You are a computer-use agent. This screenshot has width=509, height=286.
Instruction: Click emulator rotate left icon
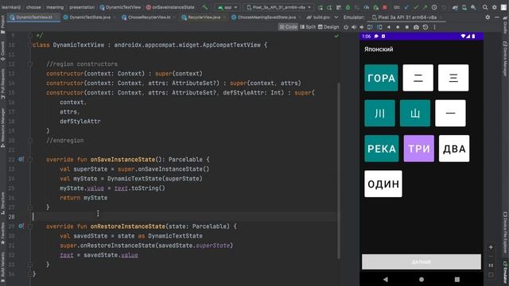(x=370, y=27)
